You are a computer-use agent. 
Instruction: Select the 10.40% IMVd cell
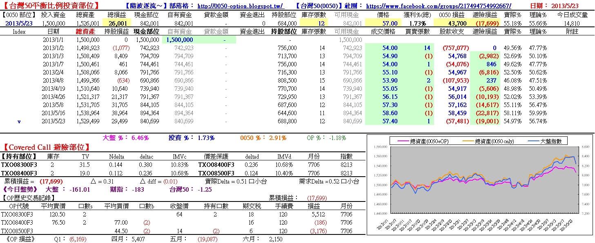tap(285, 173)
